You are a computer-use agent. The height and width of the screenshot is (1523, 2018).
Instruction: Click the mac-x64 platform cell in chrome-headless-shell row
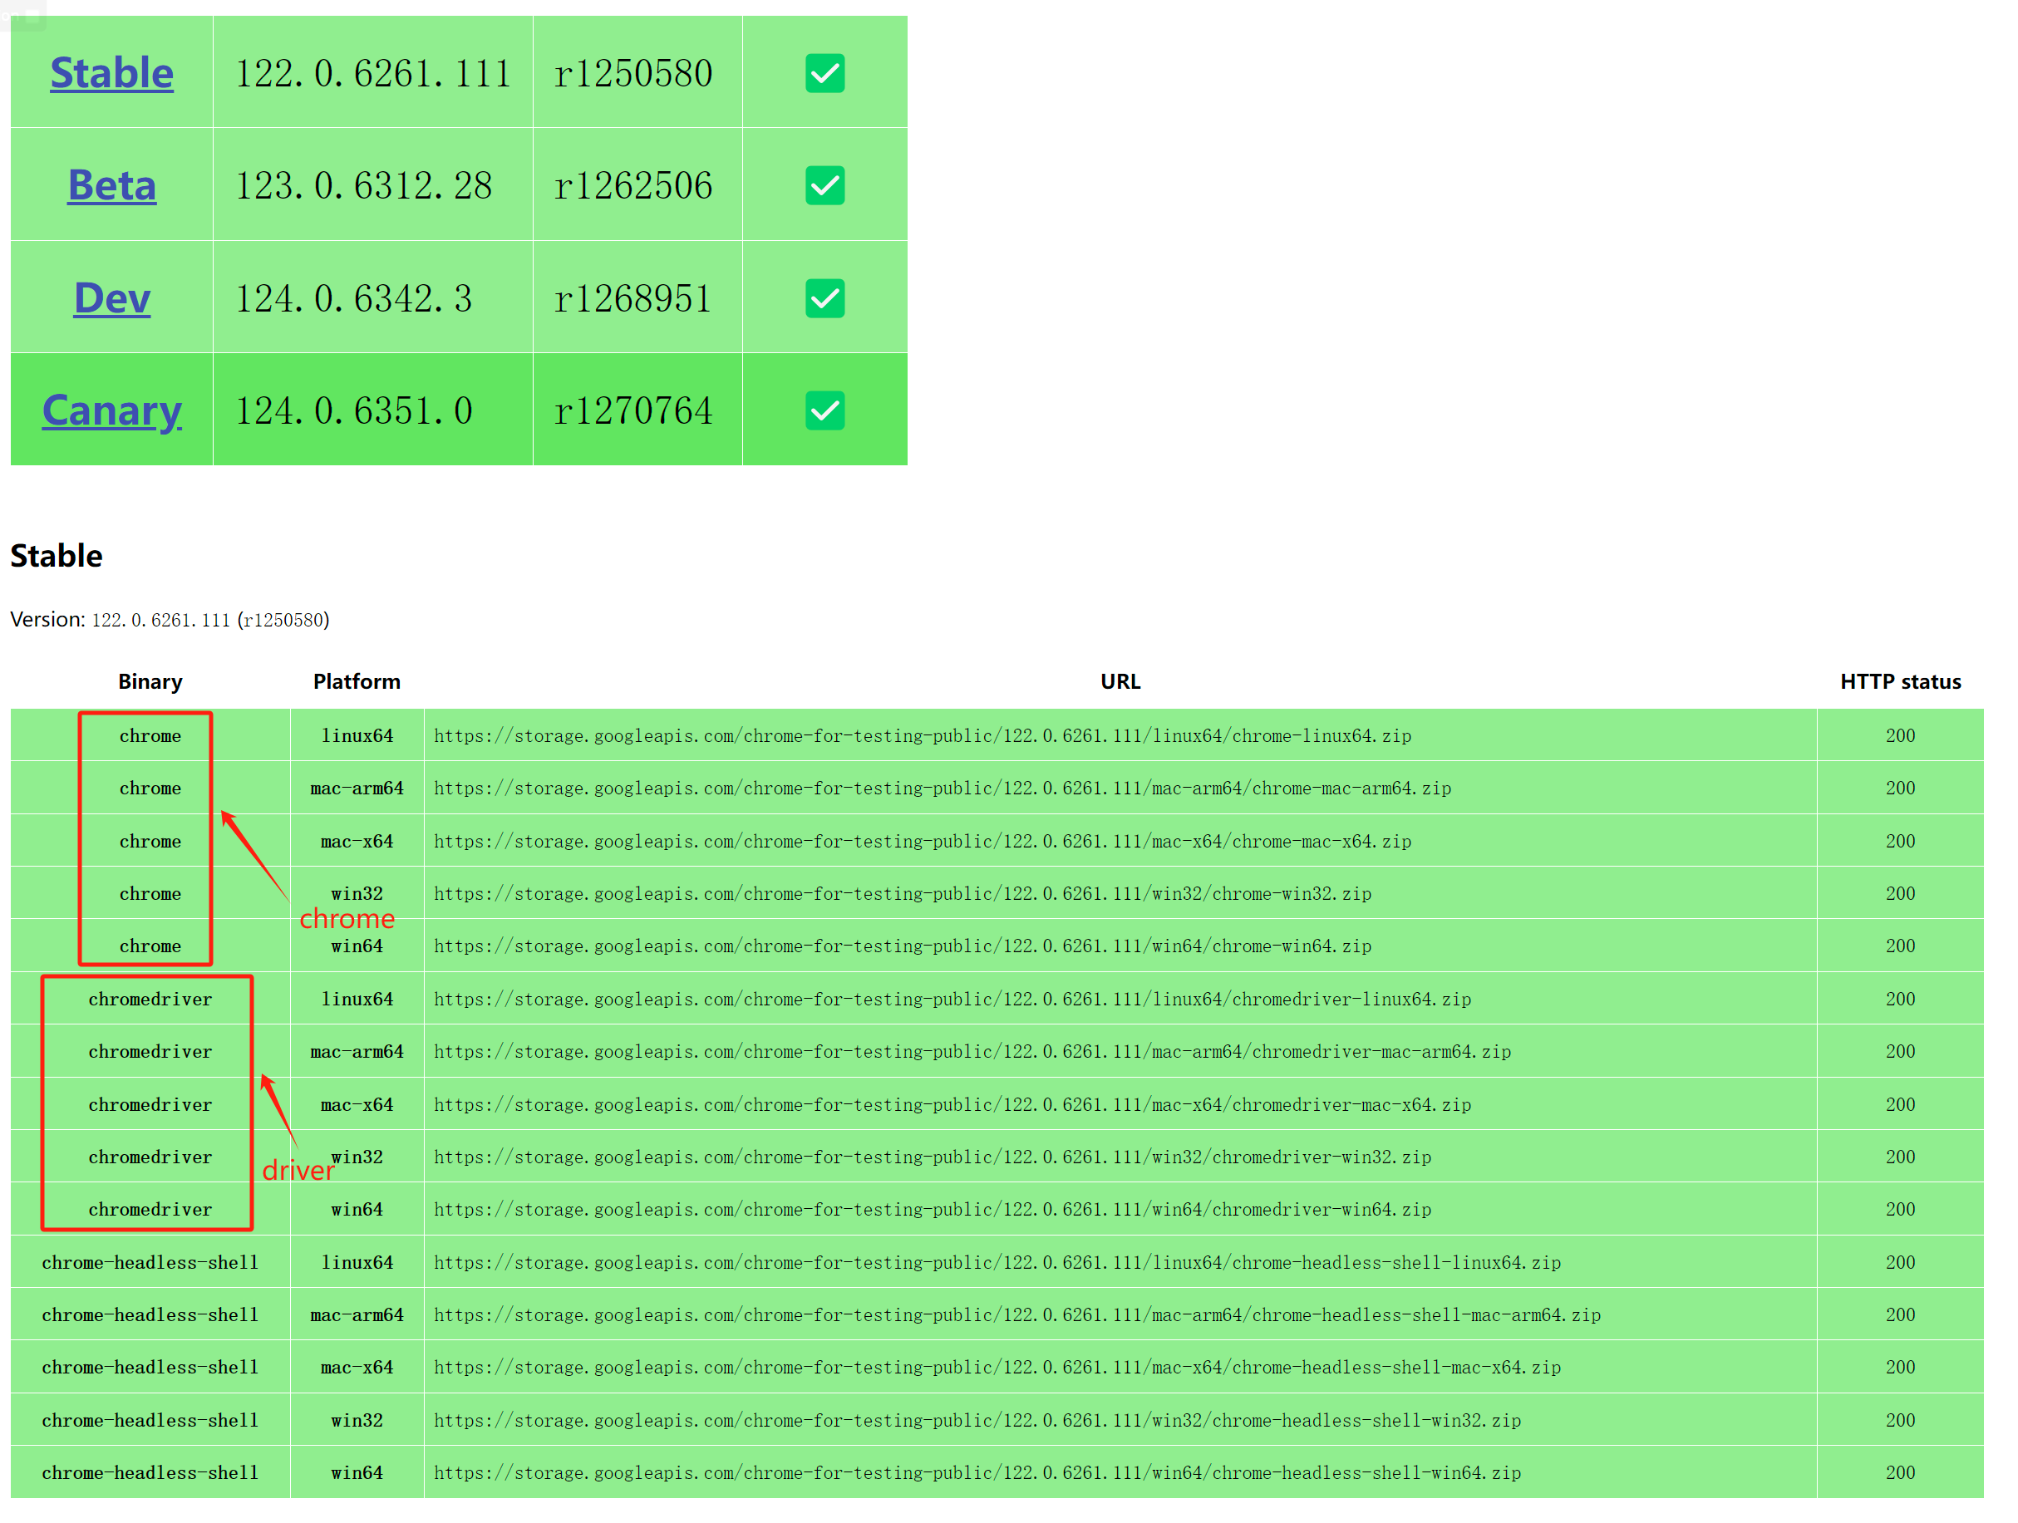pos(357,1367)
